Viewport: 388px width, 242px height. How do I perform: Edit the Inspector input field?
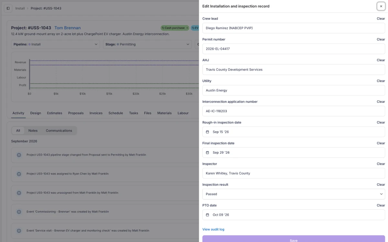pos(294,173)
